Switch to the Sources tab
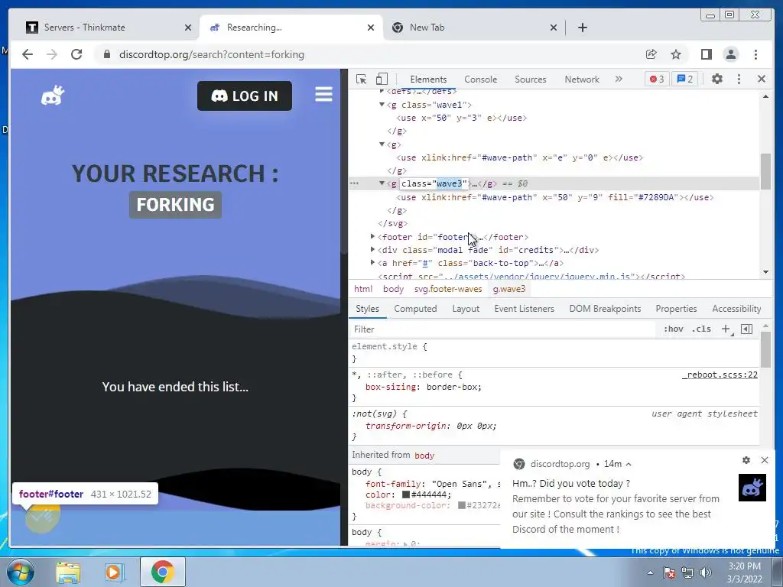The width and height of the screenshot is (783, 587). click(531, 79)
